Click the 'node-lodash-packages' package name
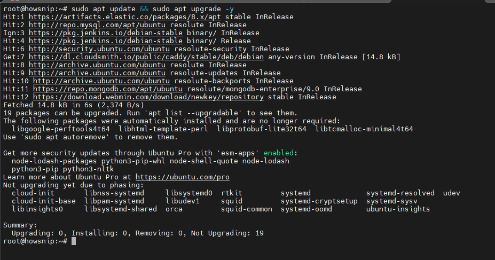This screenshot has width=495, height=260. point(54,161)
